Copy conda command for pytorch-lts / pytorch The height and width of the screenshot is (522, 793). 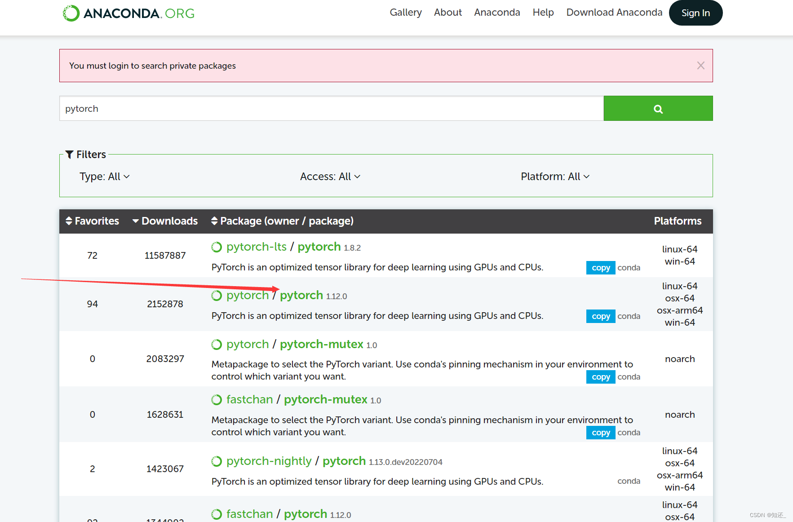point(601,268)
